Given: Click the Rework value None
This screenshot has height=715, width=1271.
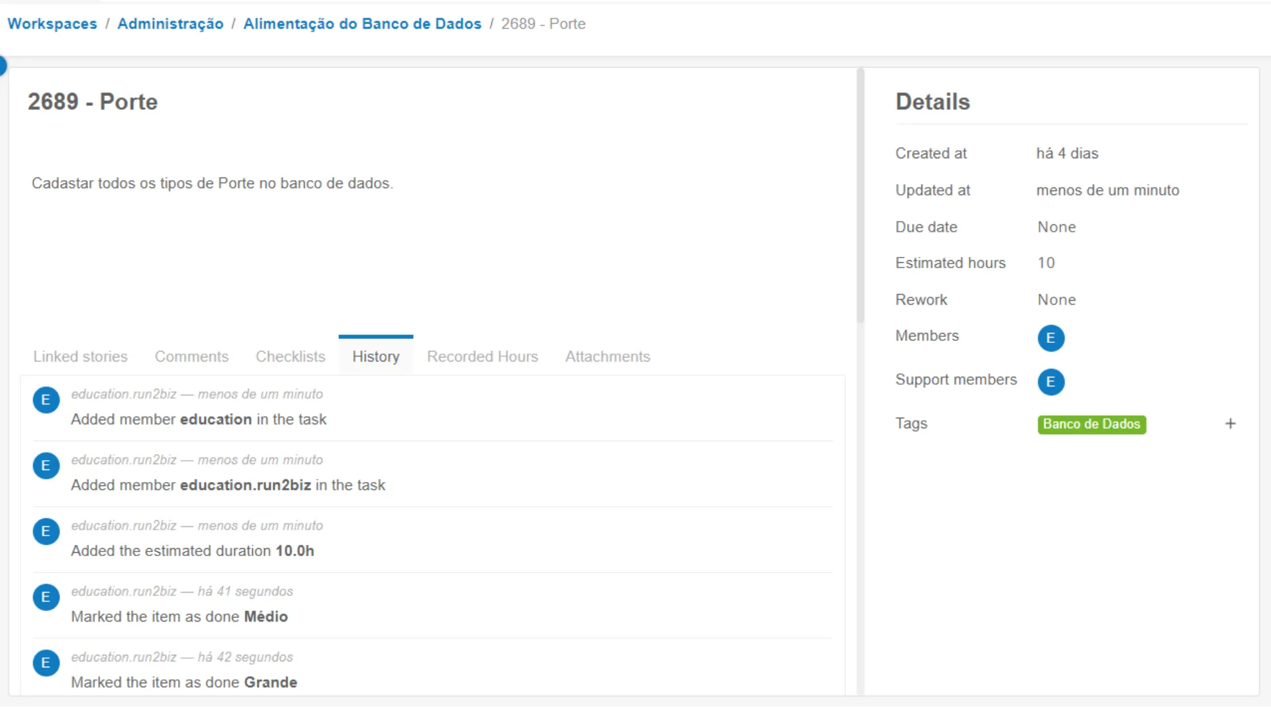Looking at the screenshot, I should 1057,300.
